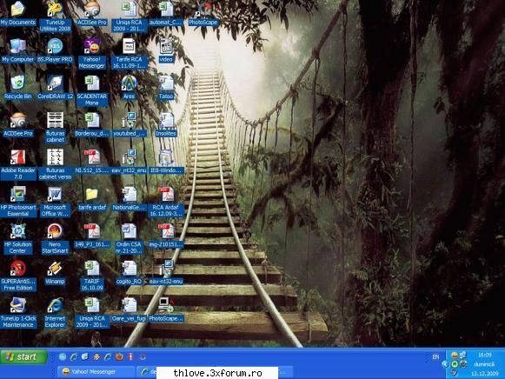Open the NationalGe... file icon
The width and height of the screenshot is (505, 379).
coord(130,198)
